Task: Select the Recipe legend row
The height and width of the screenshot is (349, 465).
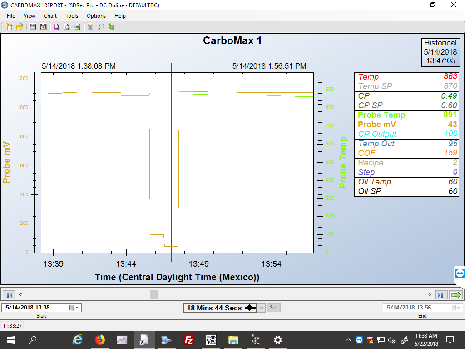Action: tap(406, 163)
